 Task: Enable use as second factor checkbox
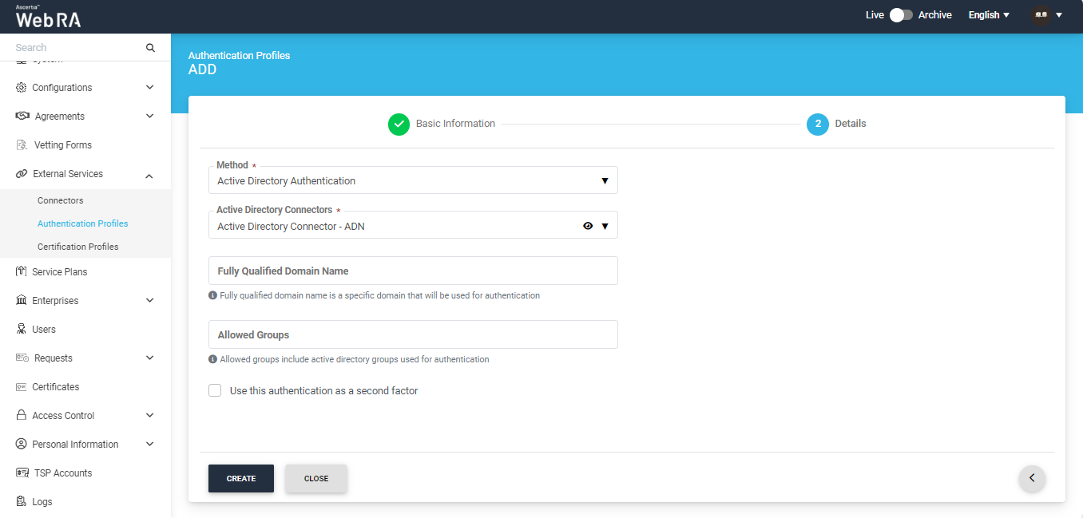(215, 391)
